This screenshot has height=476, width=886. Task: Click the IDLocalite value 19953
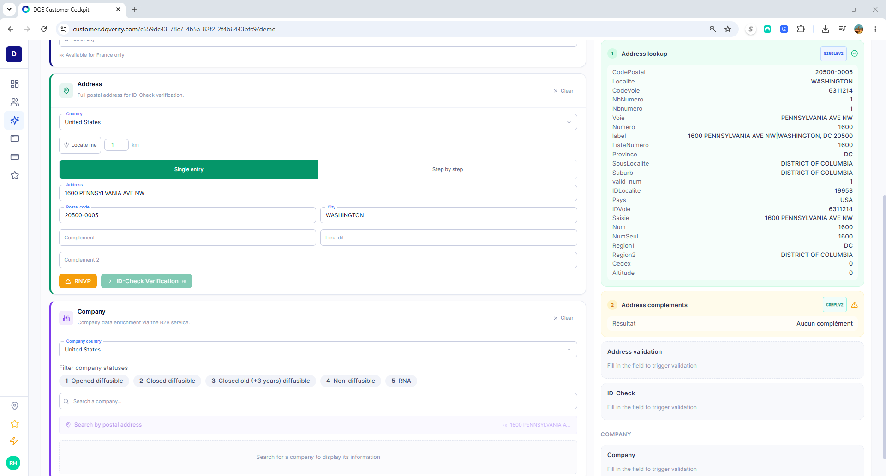coord(844,191)
